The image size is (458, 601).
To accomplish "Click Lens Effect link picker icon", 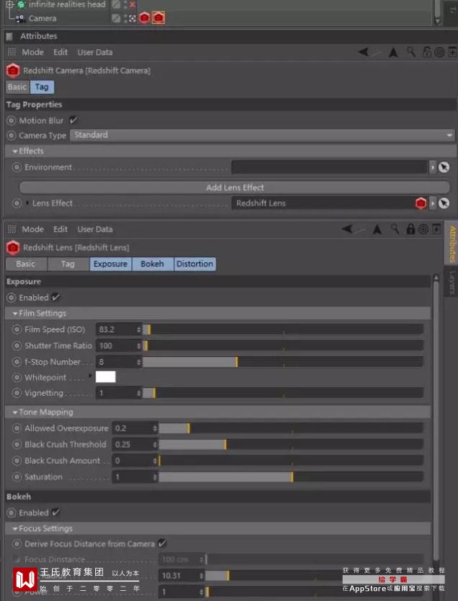I will click(x=444, y=203).
